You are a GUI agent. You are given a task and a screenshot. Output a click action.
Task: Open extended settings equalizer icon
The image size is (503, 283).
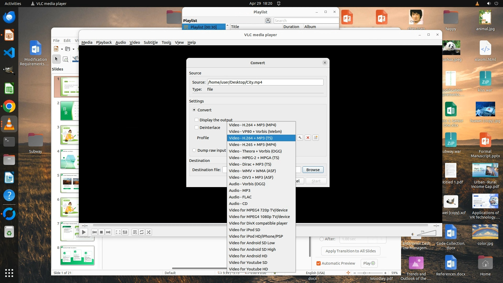[x=125, y=232]
